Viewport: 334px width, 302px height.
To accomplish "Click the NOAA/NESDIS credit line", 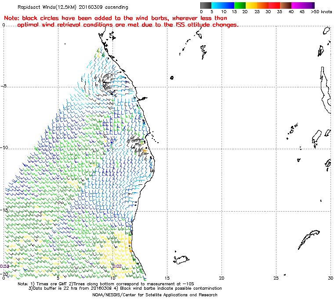I will coord(155,295).
